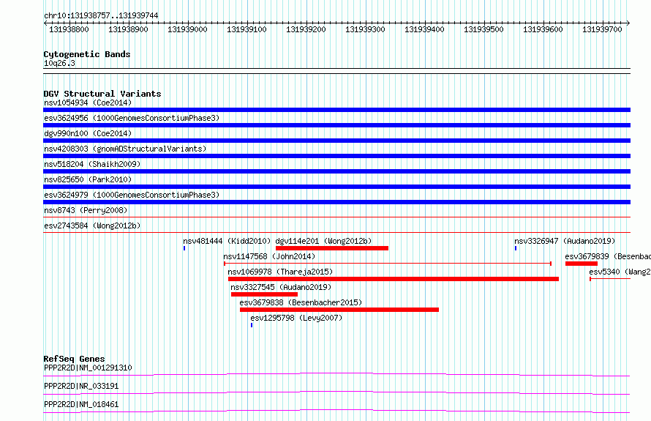
Task: Select the red nsv1069978 variant bar
Action: click(x=394, y=279)
